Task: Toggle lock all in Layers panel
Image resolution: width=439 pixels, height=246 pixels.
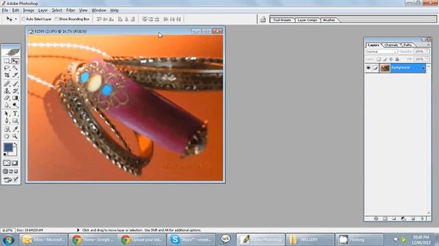Action: click(397, 59)
